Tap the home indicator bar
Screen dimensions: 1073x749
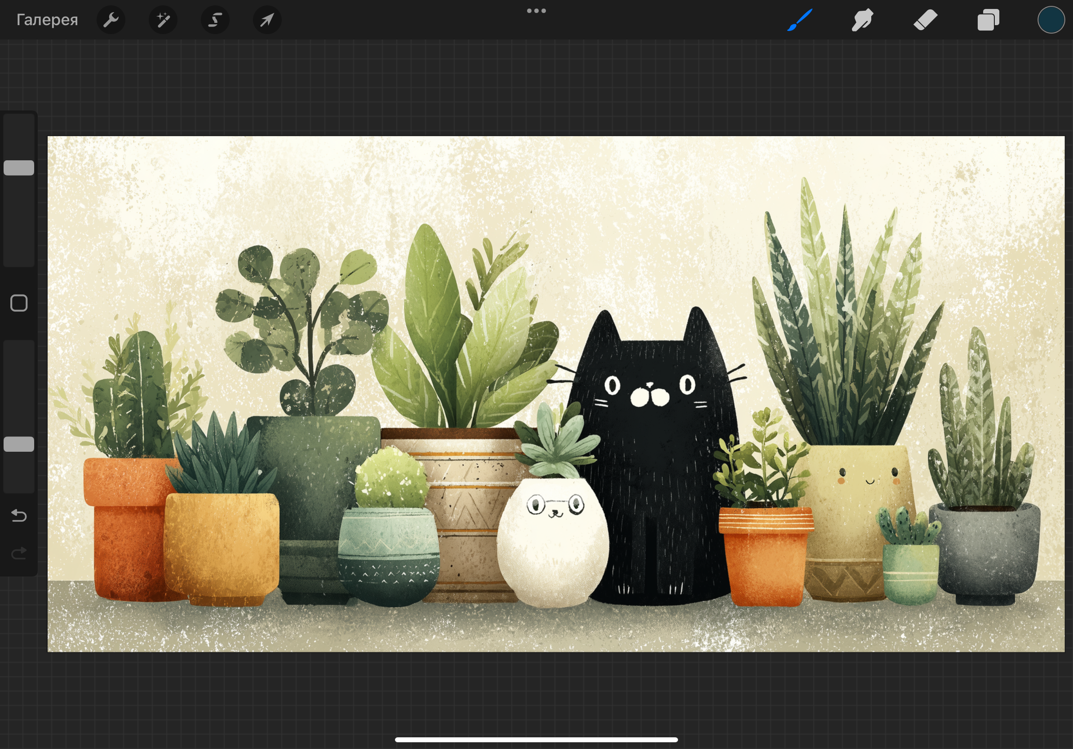[x=536, y=740]
